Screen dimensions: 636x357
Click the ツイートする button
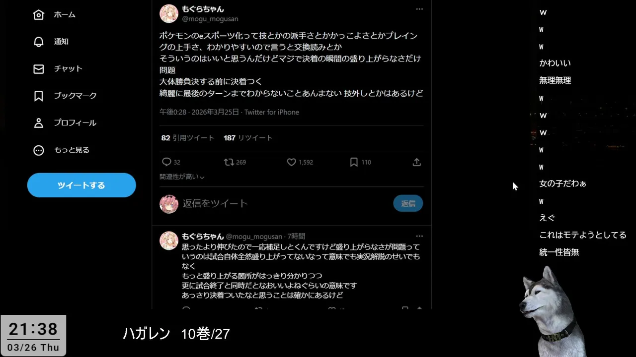(x=81, y=185)
